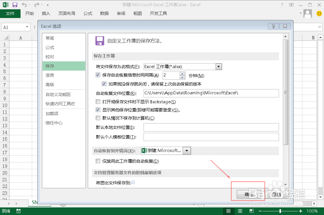The width and height of the screenshot is (324, 215).
Task: Click the Save icon in quick access toolbar
Action: point(15,5)
